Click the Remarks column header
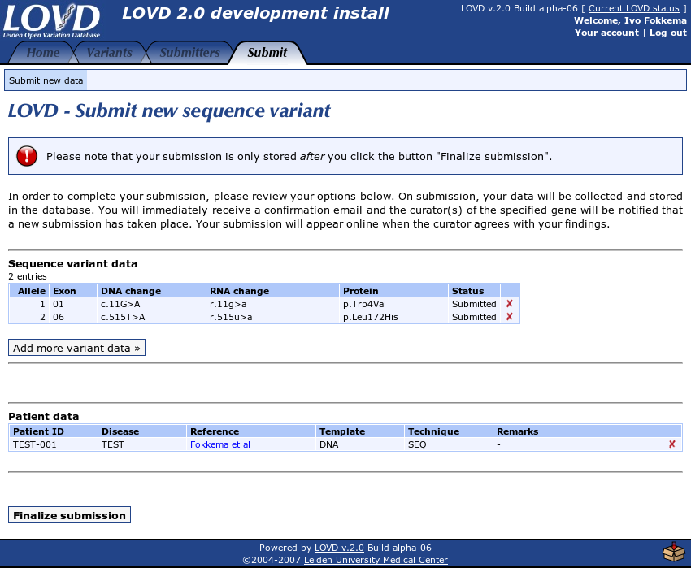The height and width of the screenshot is (568, 691). 578,431
